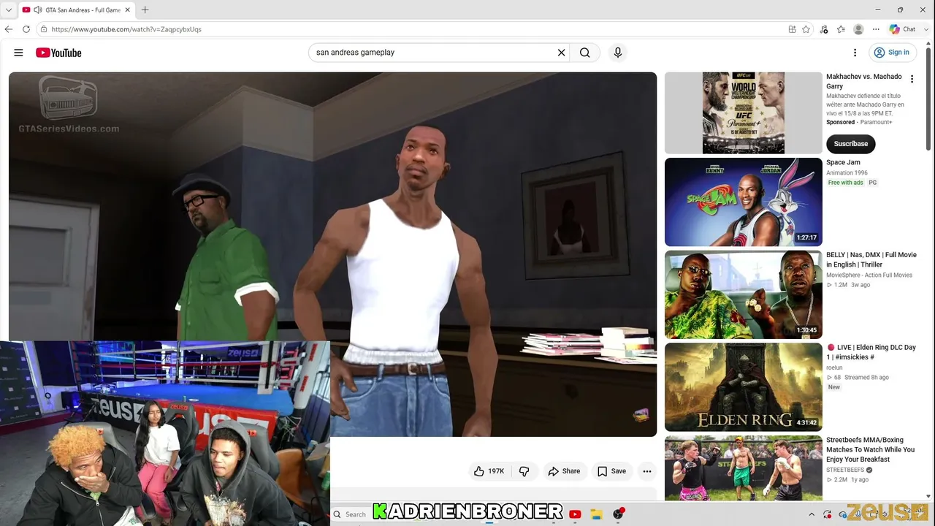Reload the page

click(x=26, y=29)
